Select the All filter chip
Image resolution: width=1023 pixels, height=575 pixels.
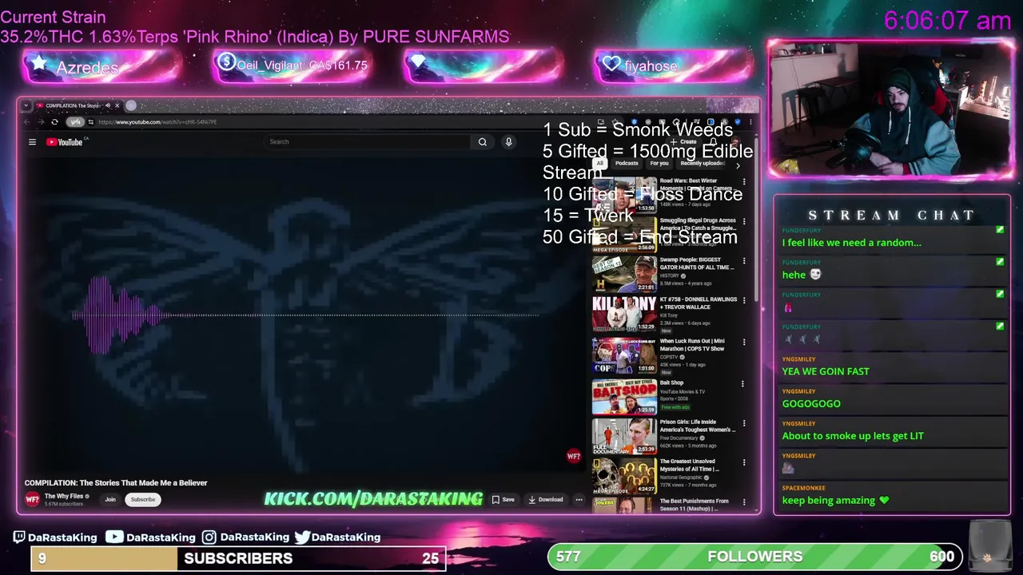[x=599, y=164]
